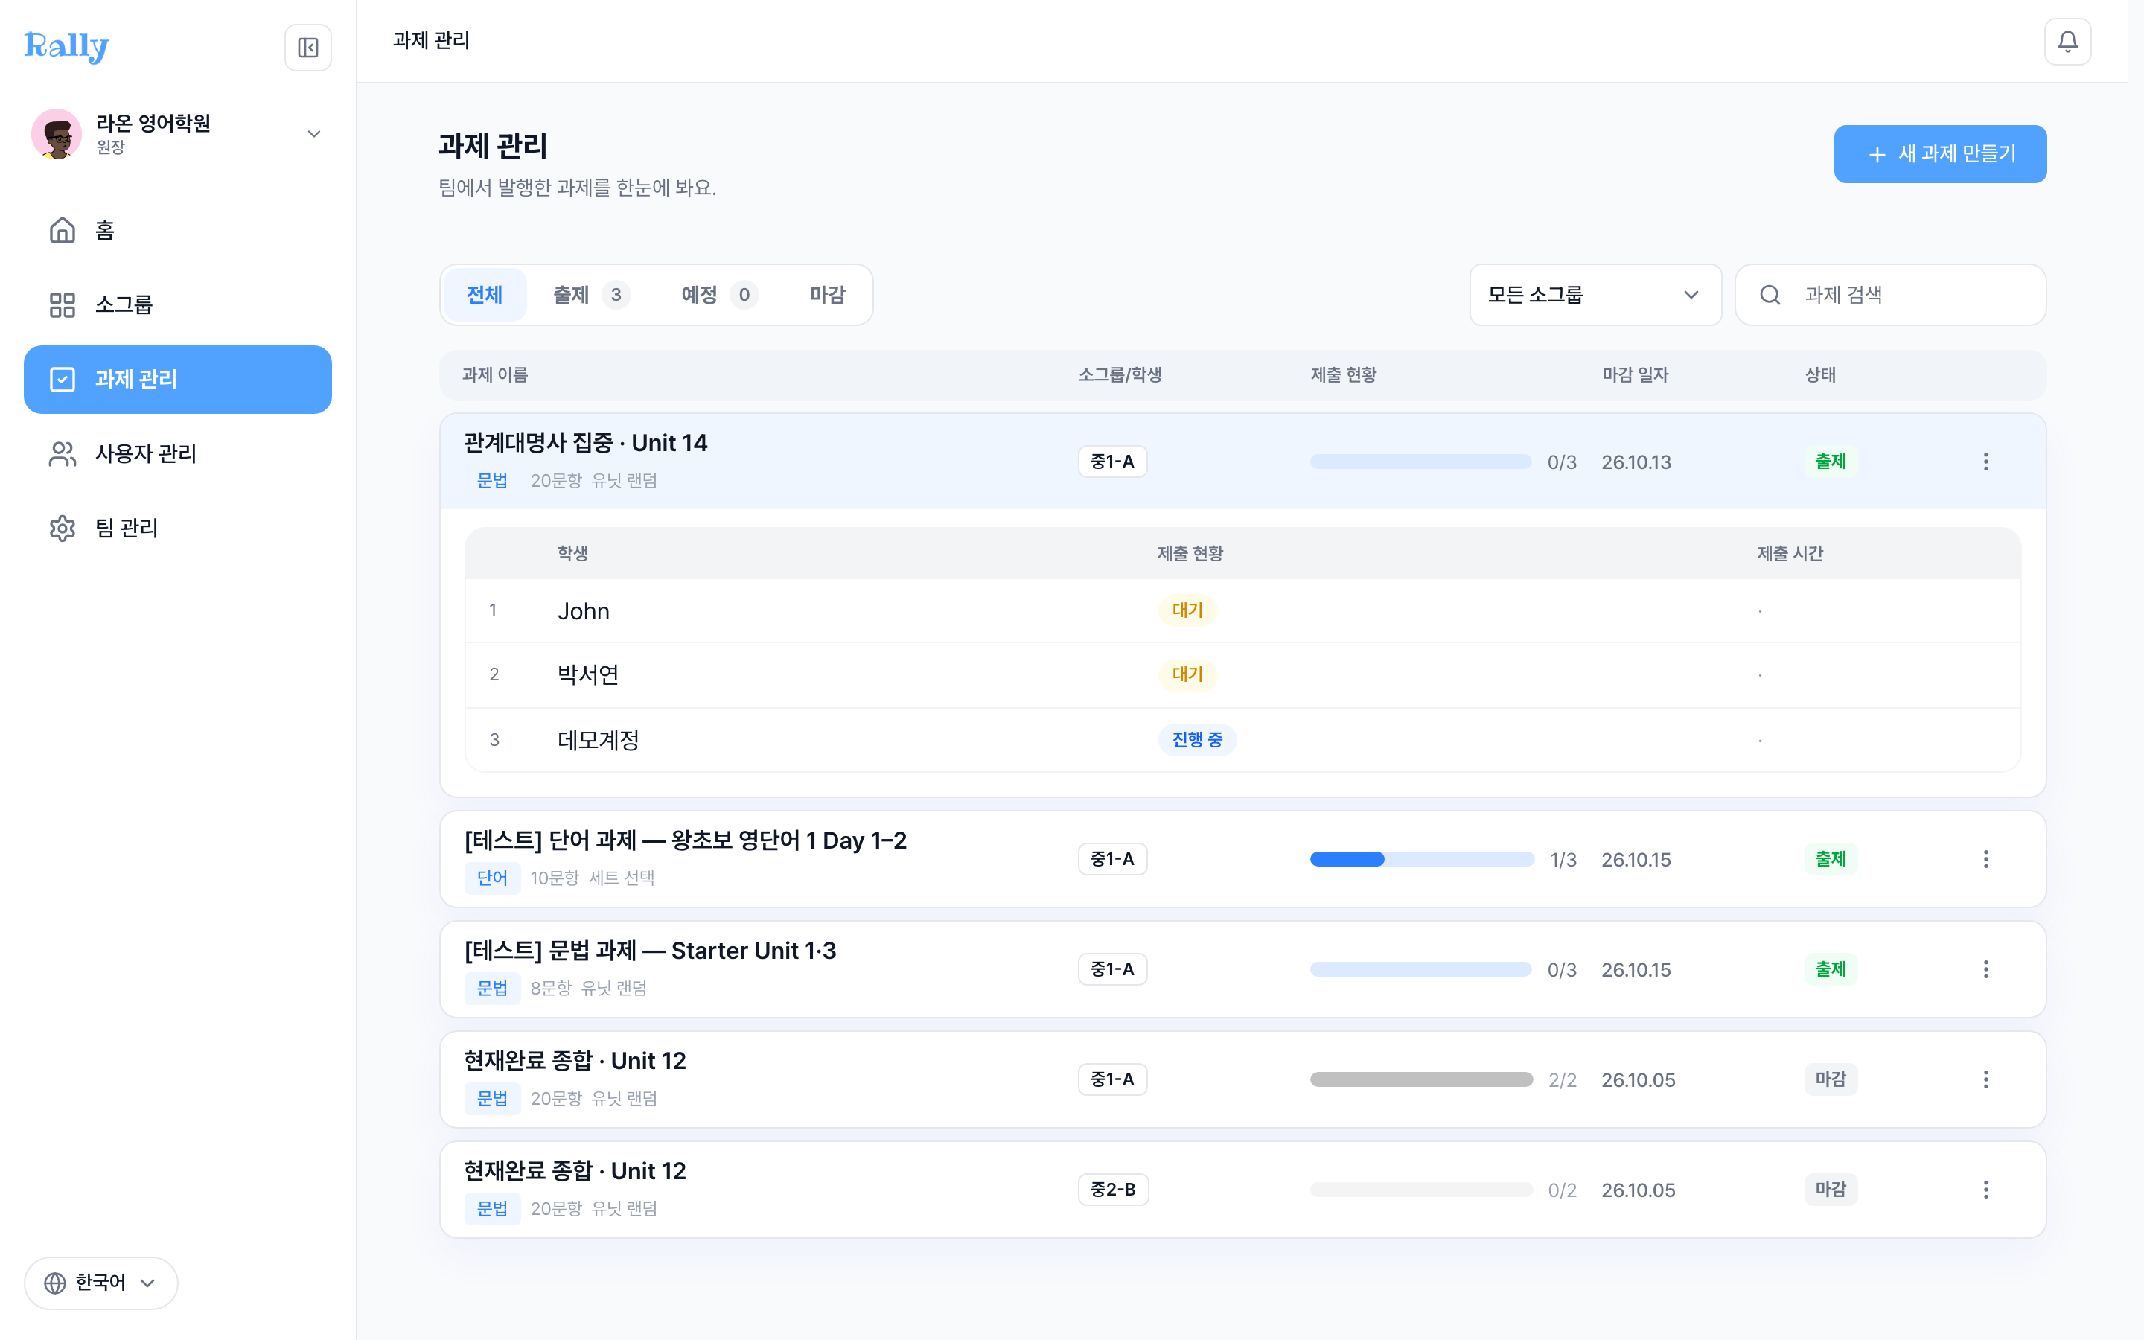Collapse the sidebar with the panel icon
The height and width of the screenshot is (1340, 2144).
click(x=307, y=47)
